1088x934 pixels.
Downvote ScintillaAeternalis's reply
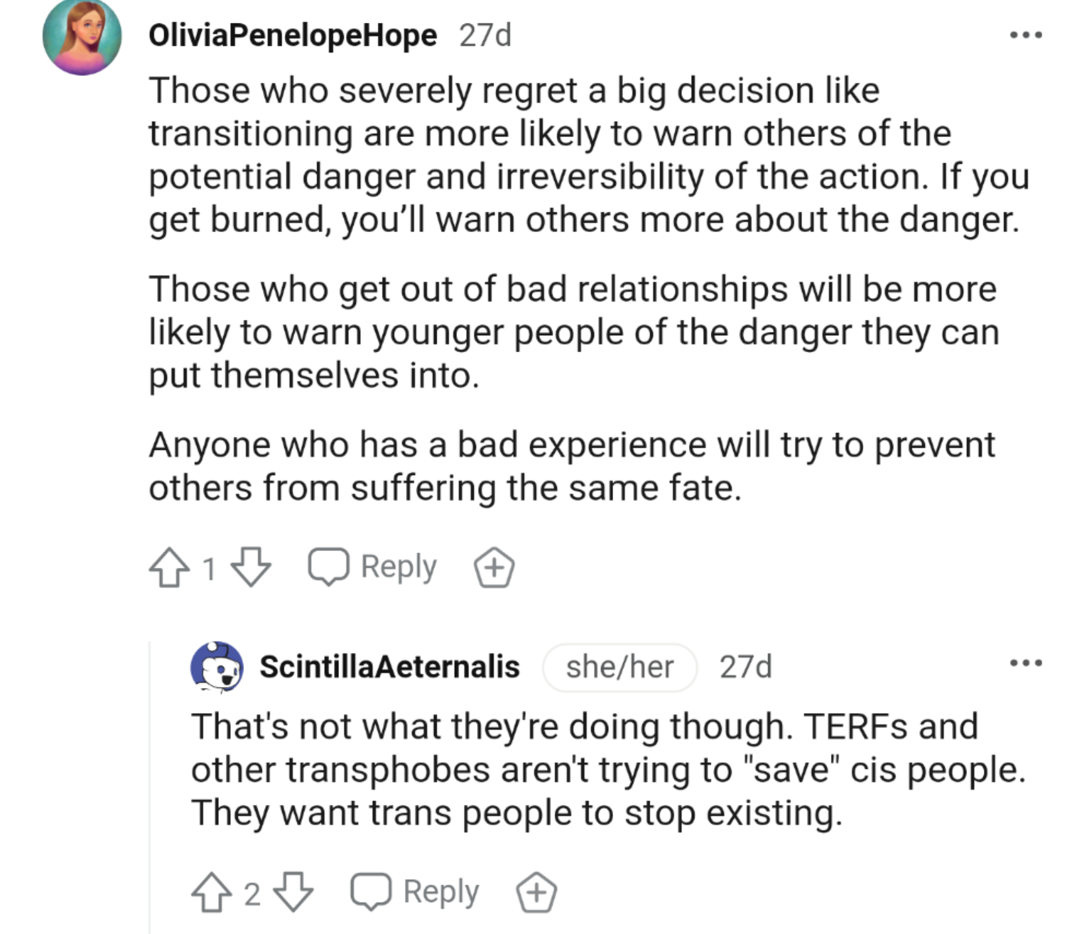293,892
